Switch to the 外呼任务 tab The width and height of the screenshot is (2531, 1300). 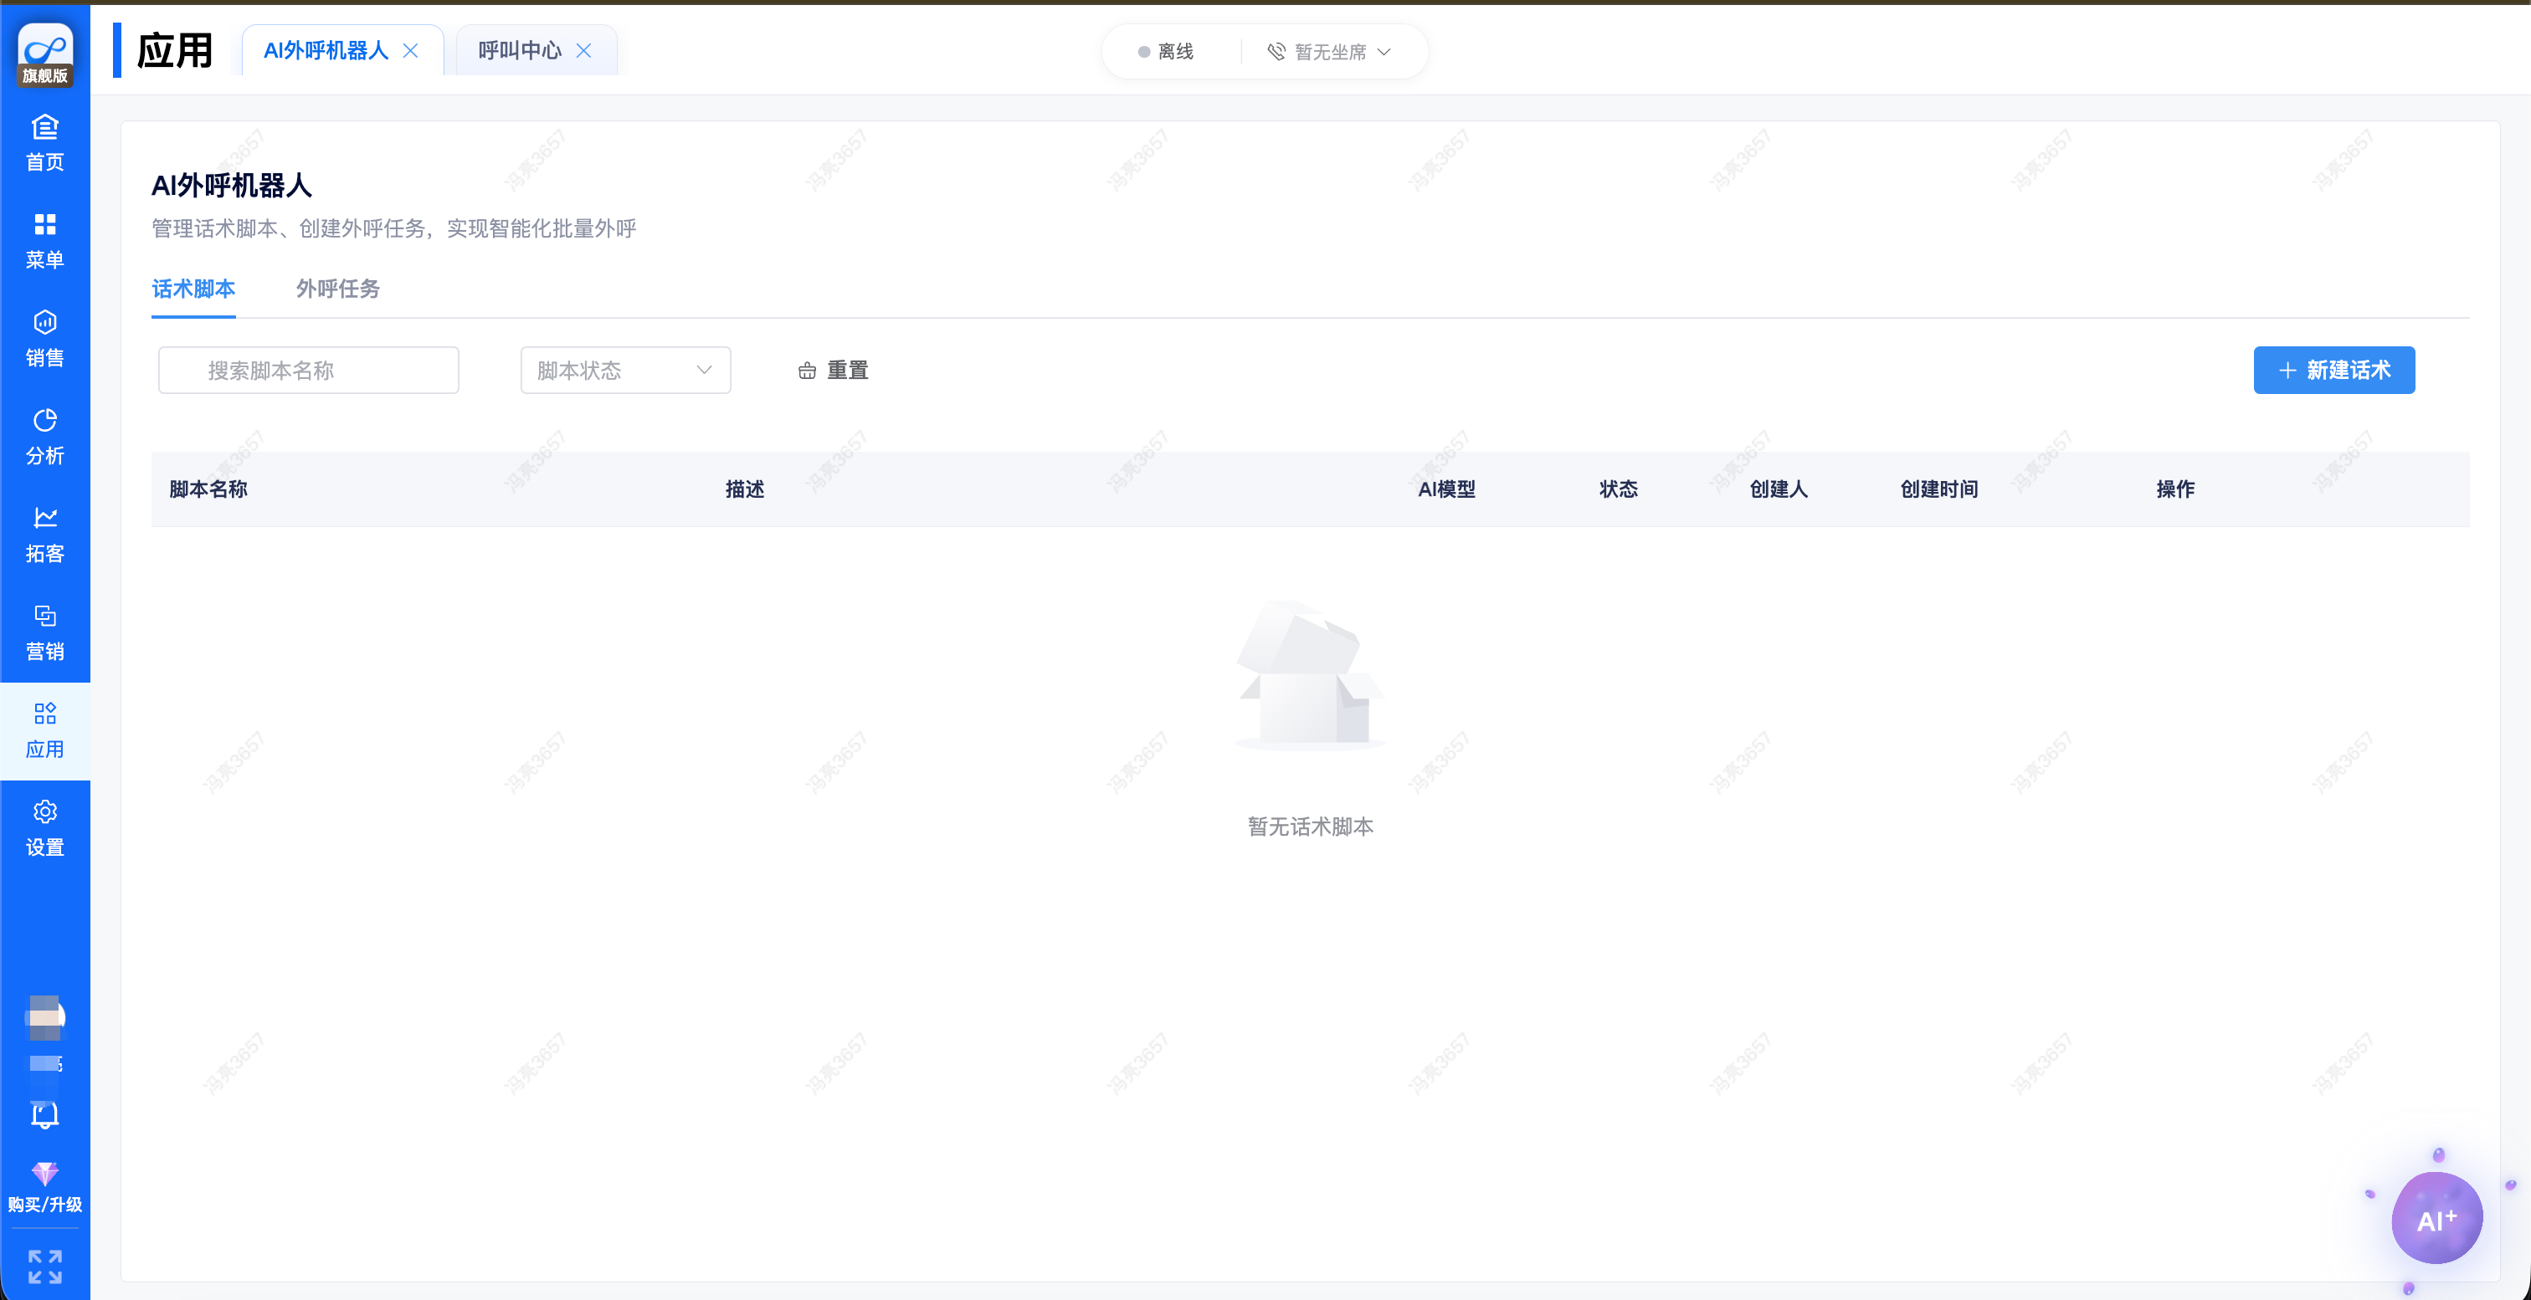pos(337,289)
